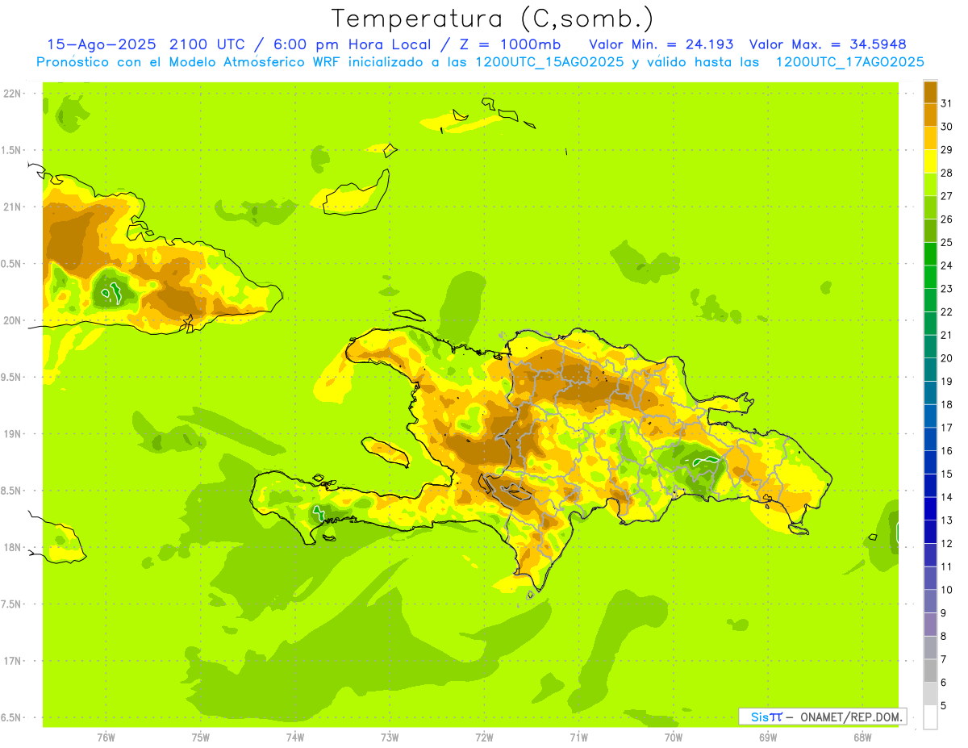The image size is (968, 748).
Task: Pick the dark orange swatch above legend 31
Action: click(930, 92)
